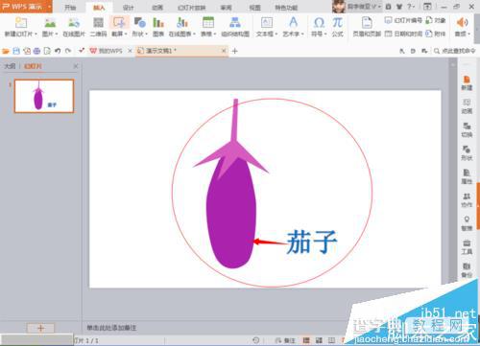The image size is (480, 346).
Task: Click the Print icon in quick toolbar
Action: [37, 51]
